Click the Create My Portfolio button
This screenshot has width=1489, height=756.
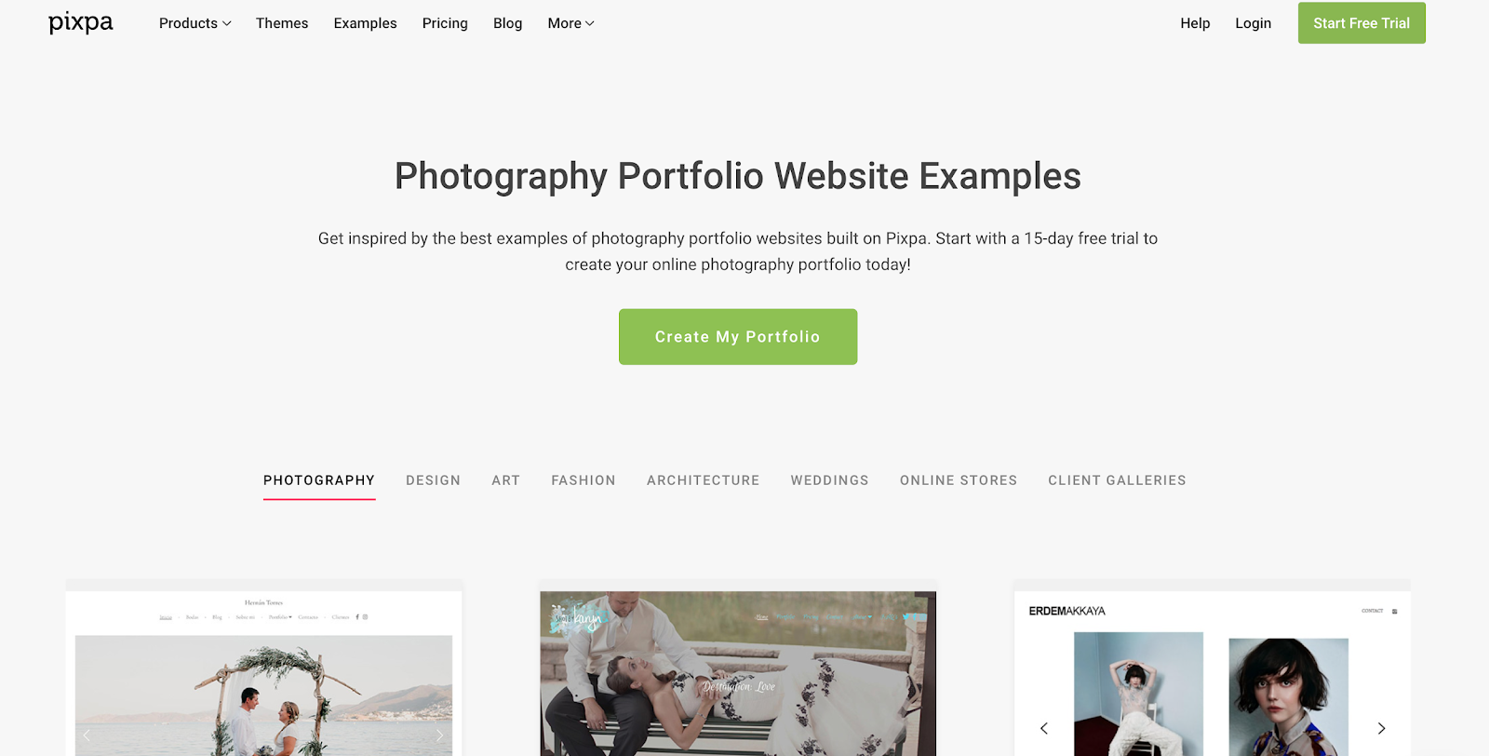[x=738, y=336]
